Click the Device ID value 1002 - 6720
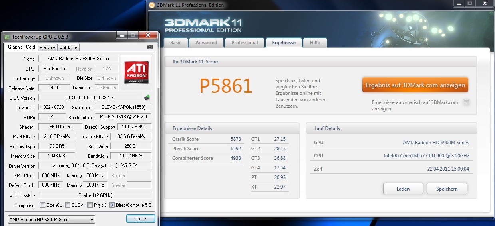 [52, 108]
